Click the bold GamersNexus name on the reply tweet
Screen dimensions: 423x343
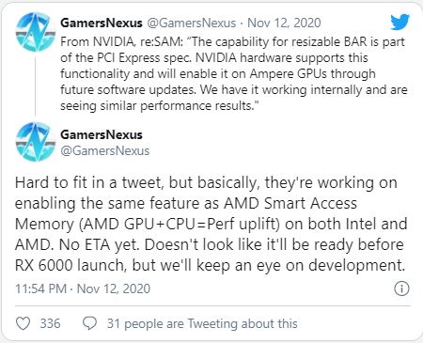102,134
